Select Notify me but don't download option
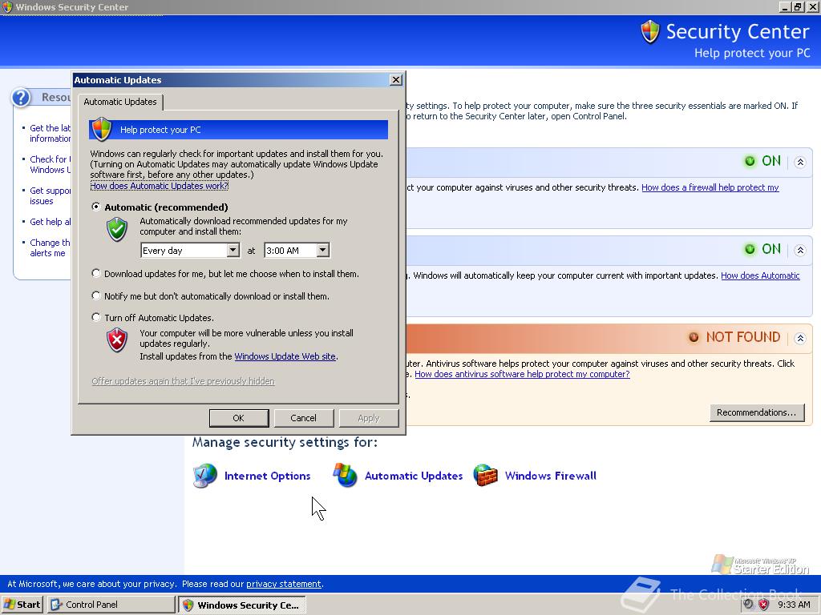This screenshot has height=615, width=821. [96, 296]
